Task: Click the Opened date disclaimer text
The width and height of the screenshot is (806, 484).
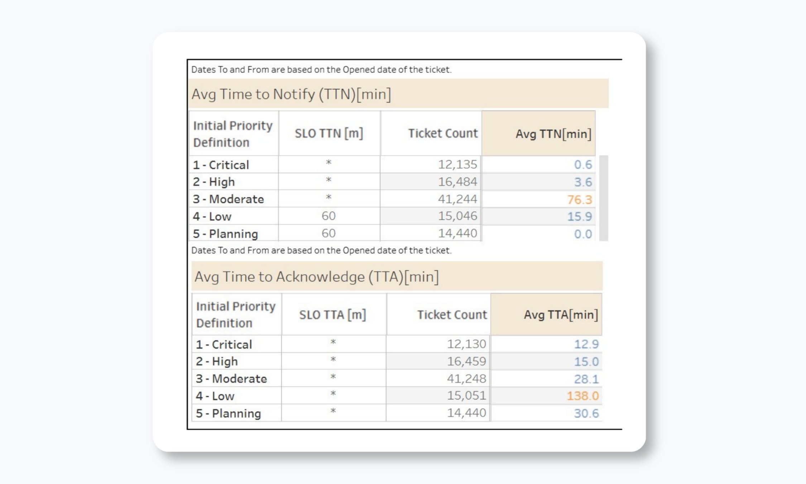Action: [321, 70]
